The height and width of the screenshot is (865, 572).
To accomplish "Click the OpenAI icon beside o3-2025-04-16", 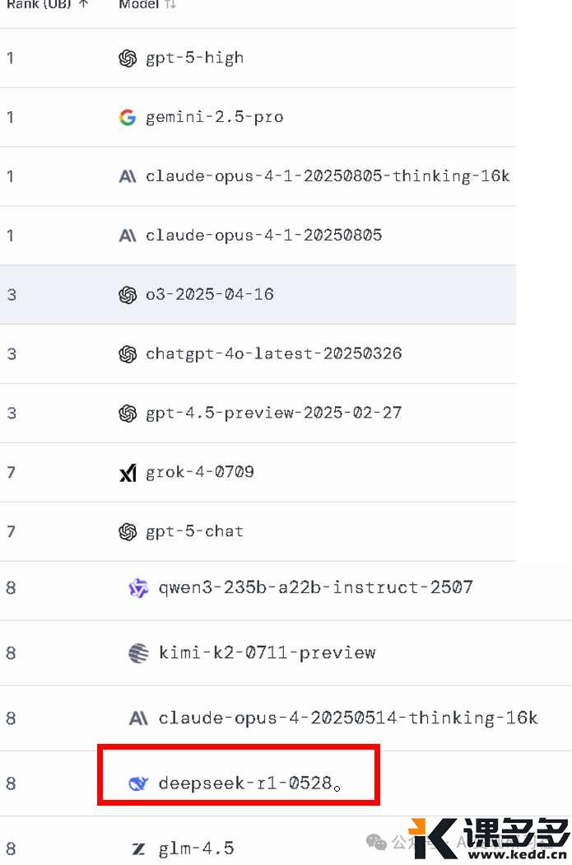I will coord(128,295).
